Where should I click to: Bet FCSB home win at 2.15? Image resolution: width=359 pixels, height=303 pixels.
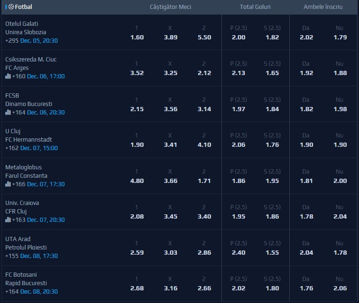click(x=137, y=109)
